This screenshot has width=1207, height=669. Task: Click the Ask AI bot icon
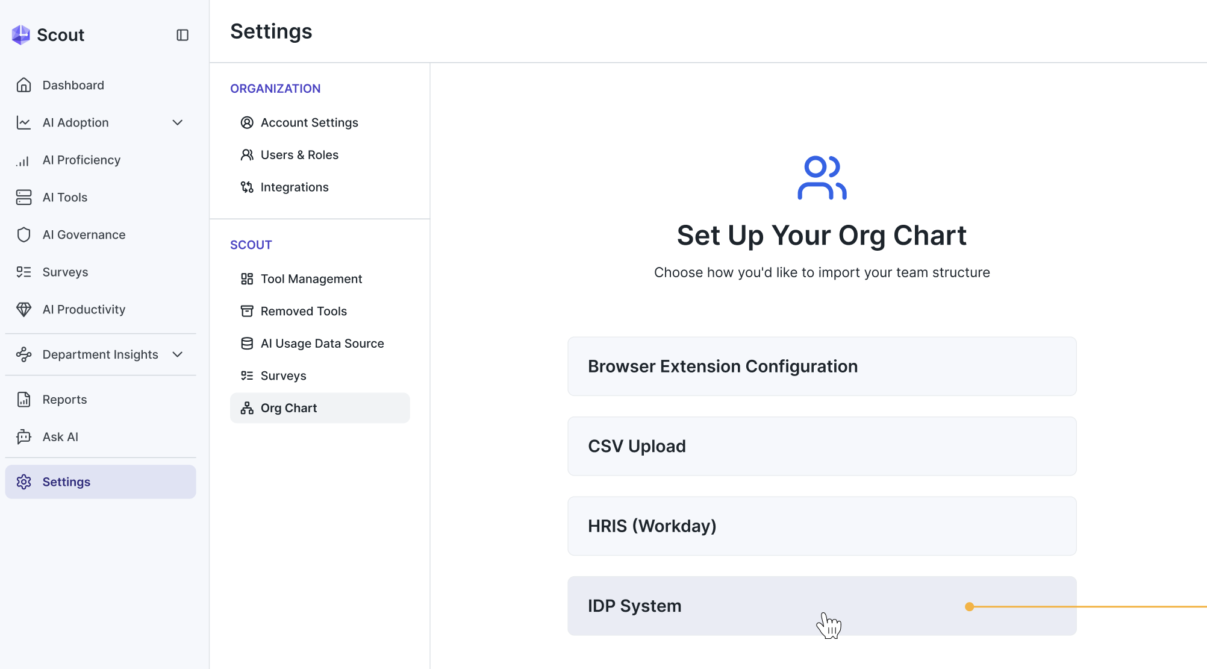pos(23,437)
